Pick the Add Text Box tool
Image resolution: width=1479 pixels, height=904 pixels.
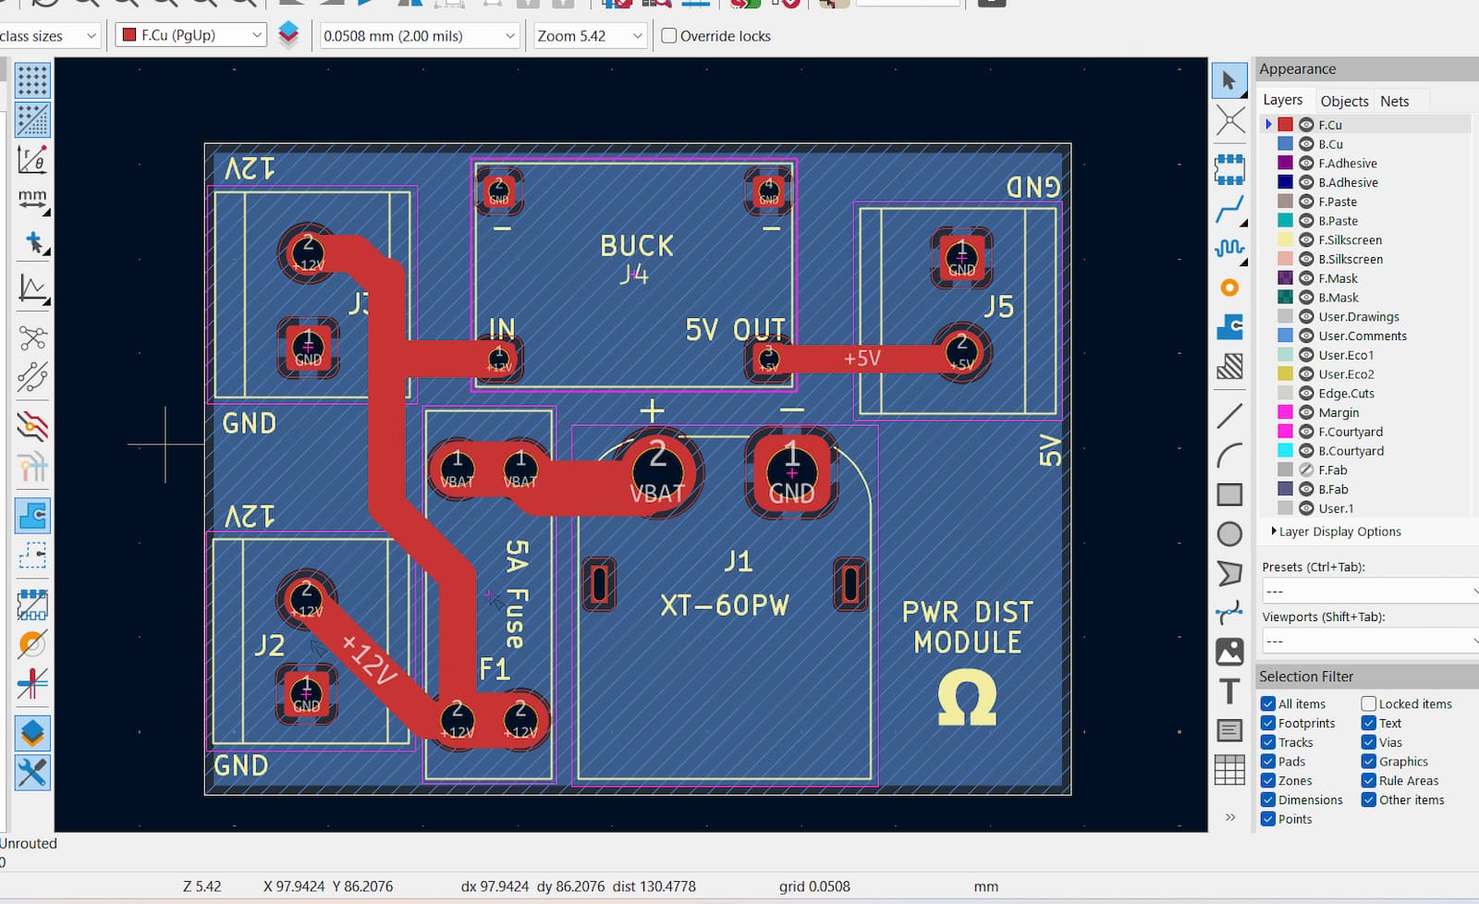pos(1229,730)
